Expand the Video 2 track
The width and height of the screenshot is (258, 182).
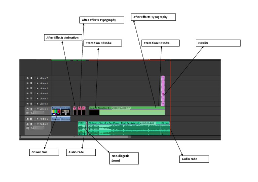point(38,104)
